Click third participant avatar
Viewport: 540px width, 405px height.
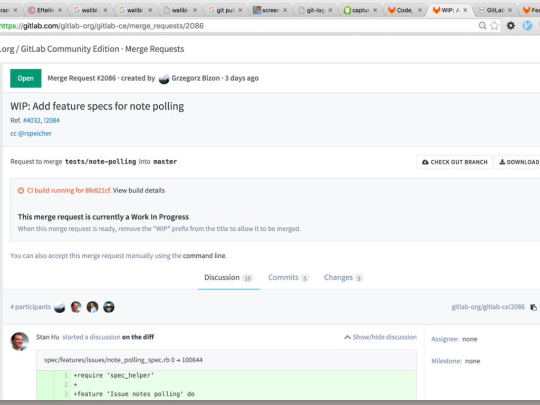[92, 307]
